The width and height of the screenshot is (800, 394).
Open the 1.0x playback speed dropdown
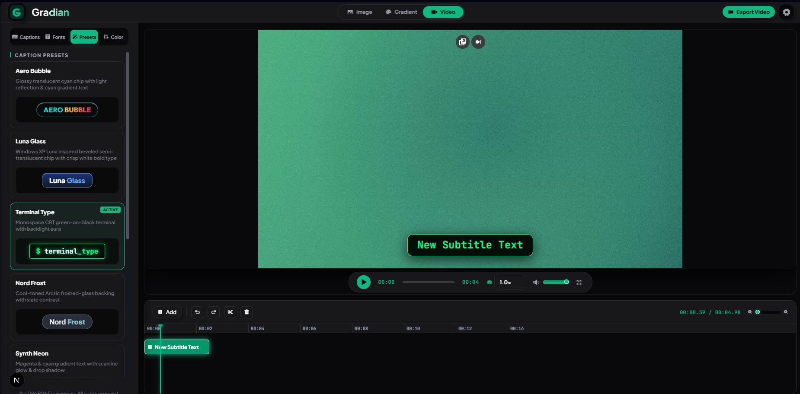510,282
